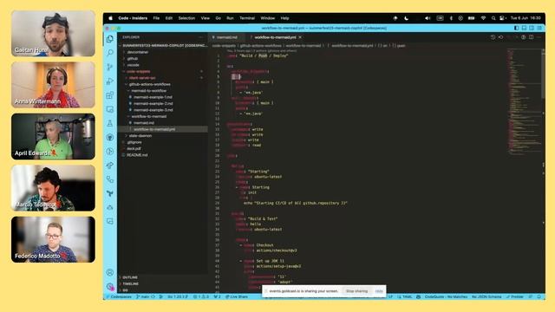
Task: Switch to the workflow-to-mermaid.yml tab
Action: (275, 37)
